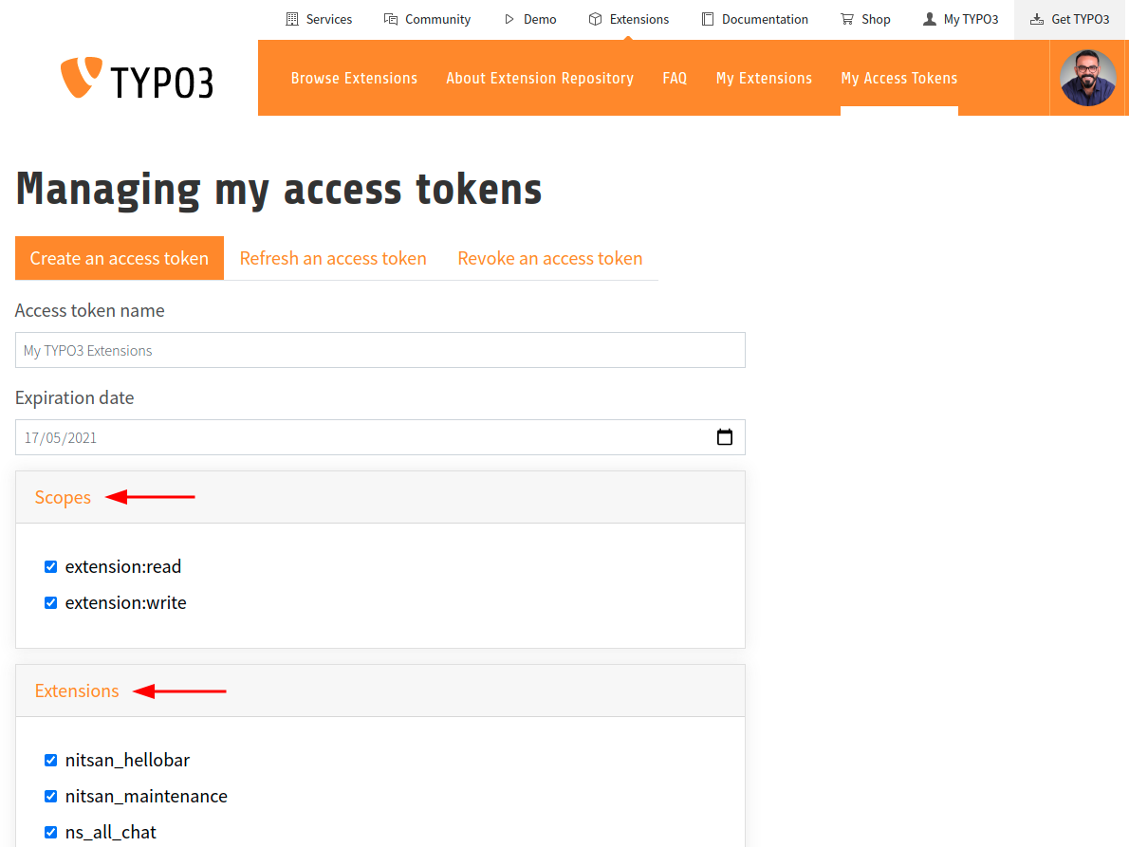Navigate to the FAQ page

[675, 78]
